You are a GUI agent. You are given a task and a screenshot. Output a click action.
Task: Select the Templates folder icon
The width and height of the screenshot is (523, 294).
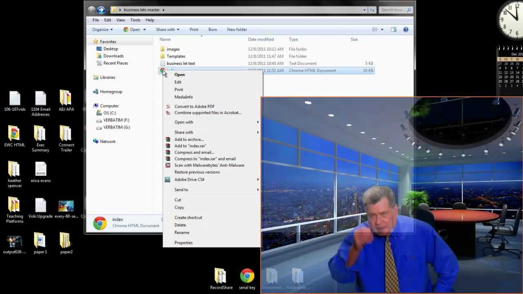click(163, 56)
